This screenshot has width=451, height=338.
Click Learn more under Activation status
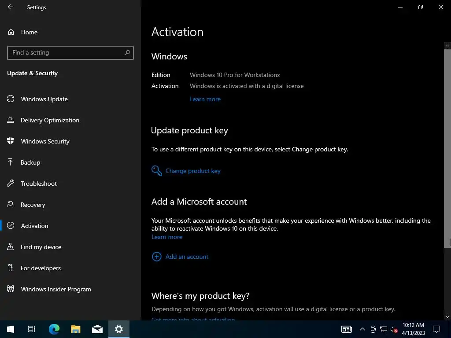click(205, 99)
